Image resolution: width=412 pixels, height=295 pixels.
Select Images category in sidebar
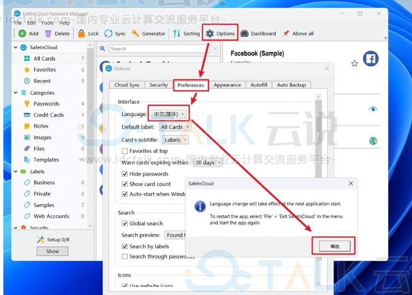(x=49, y=137)
